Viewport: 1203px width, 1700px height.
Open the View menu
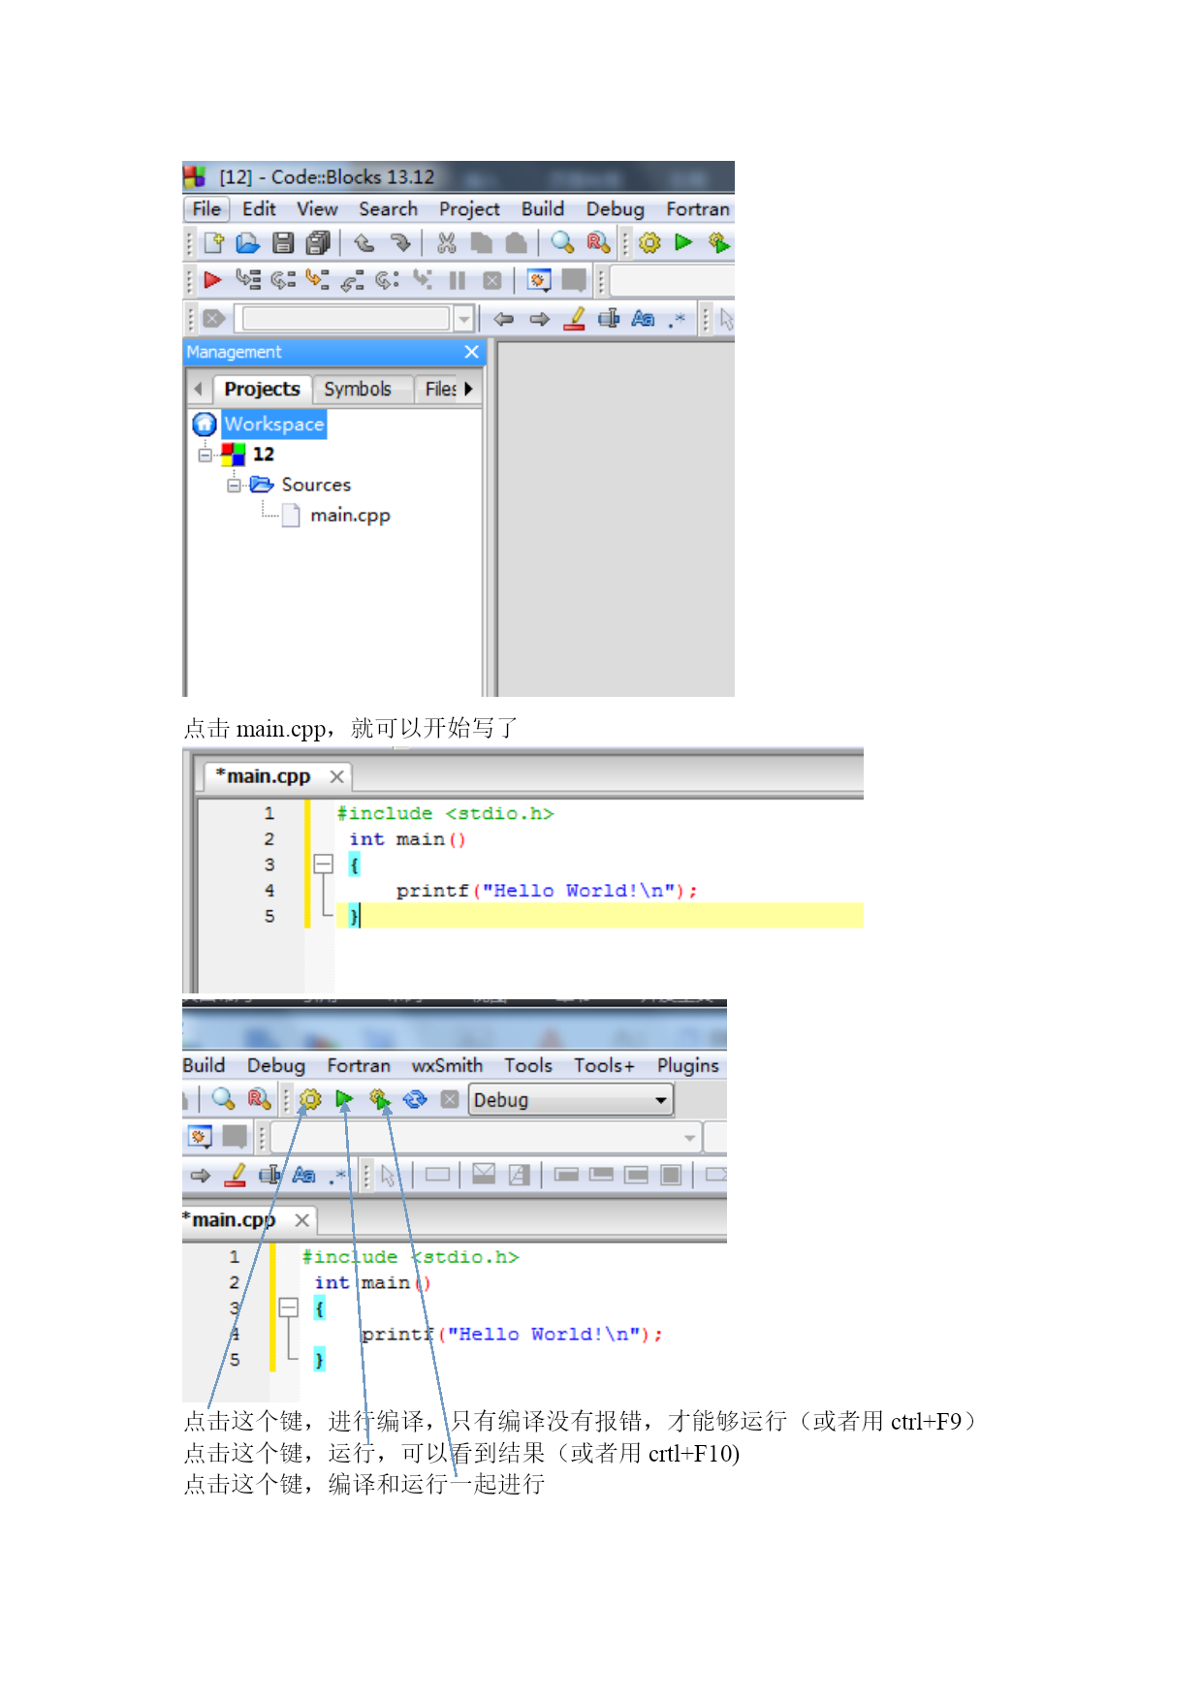click(317, 208)
